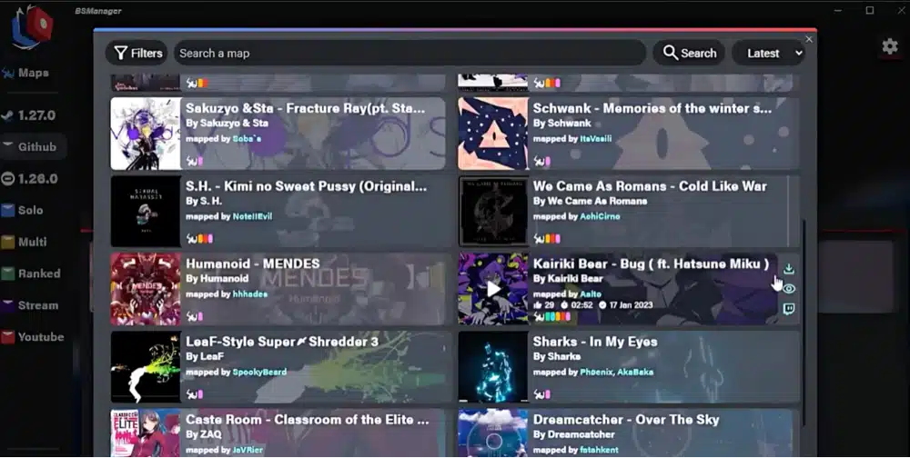Image resolution: width=910 pixels, height=458 pixels.
Task: Open mapper link Aalto
Action: [591, 294]
